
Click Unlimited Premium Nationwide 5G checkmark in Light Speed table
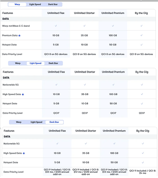(113, 85)
